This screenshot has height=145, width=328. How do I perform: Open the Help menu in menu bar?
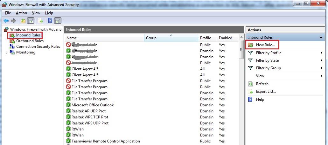pyautogui.click(x=49, y=13)
